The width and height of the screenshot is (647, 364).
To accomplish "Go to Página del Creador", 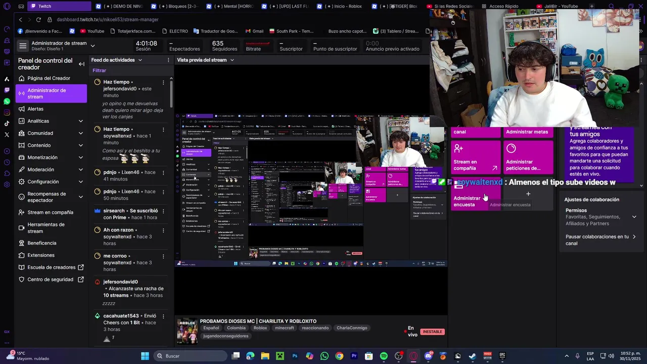I will pyautogui.click(x=51, y=78).
